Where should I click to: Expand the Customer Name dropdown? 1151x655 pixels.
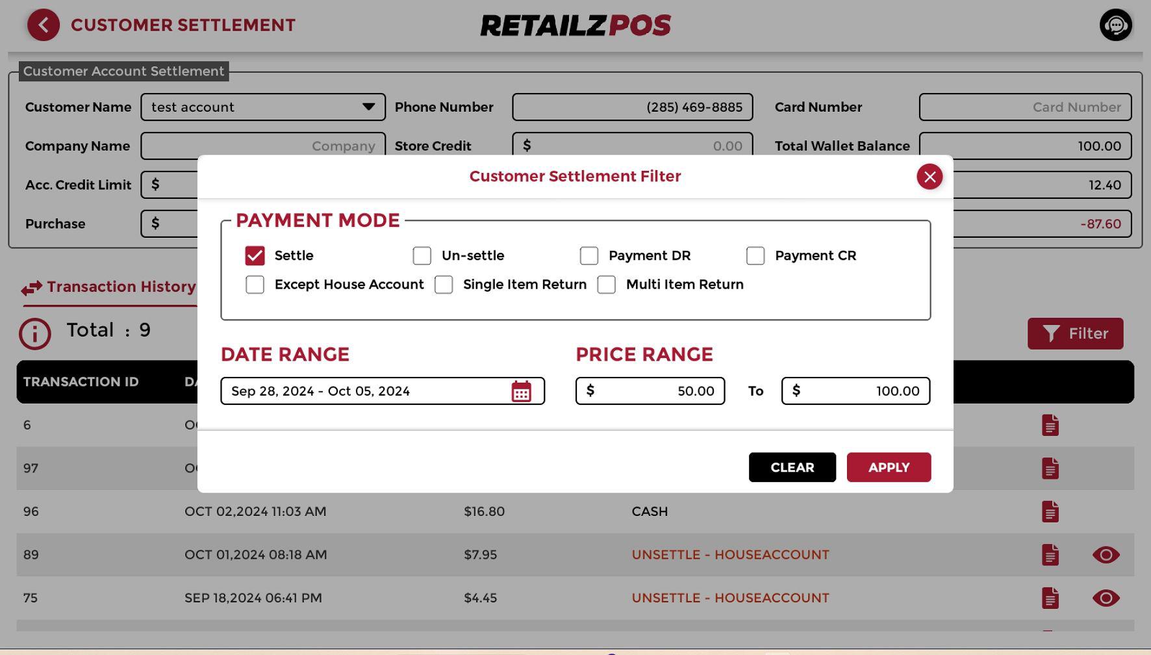click(x=368, y=107)
